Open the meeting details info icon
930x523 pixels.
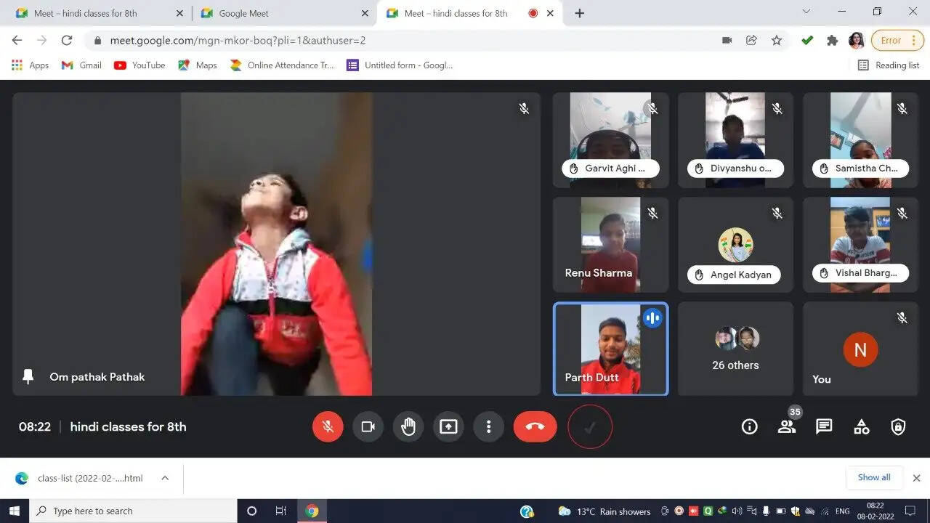point(749,426)
